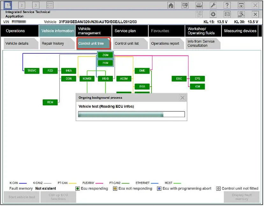Open the task list icon

pos(50,5)
